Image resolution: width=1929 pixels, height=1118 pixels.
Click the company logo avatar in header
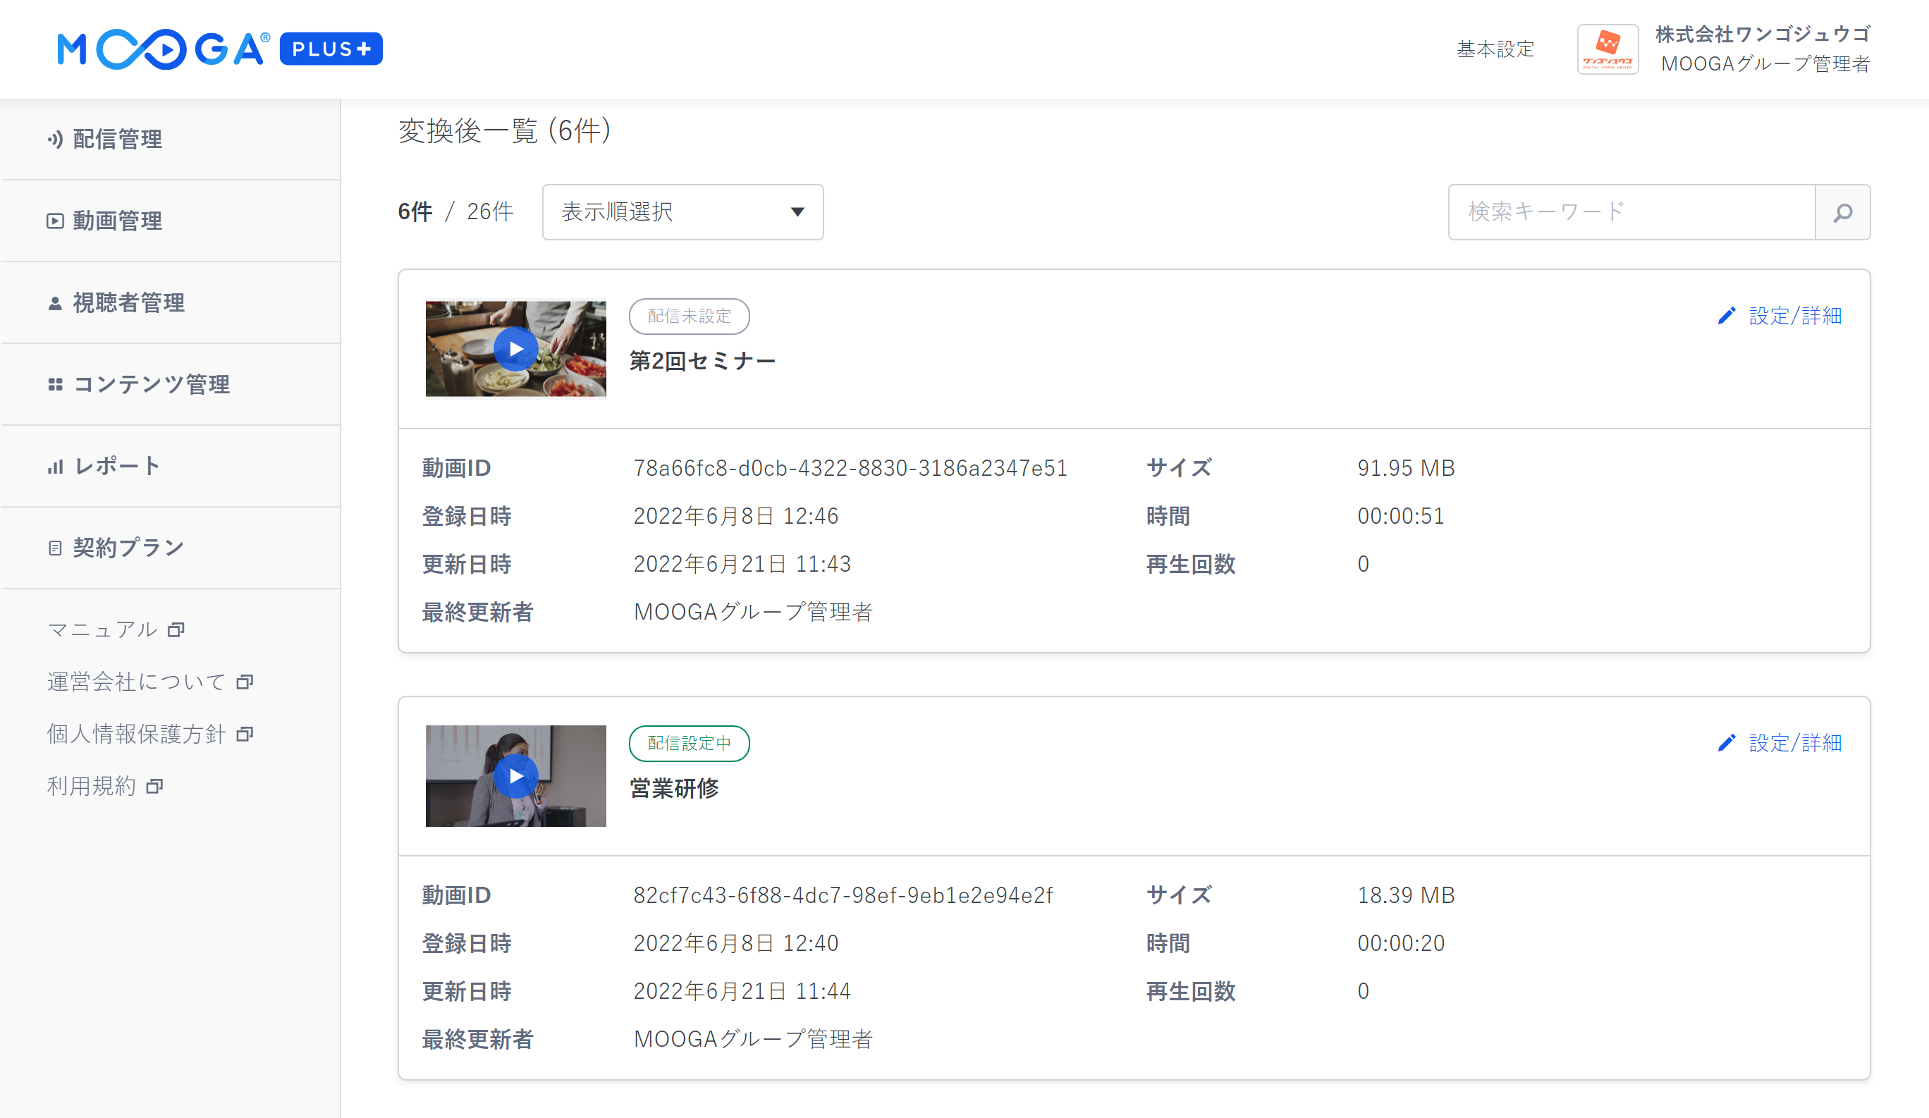(1607, 49)
